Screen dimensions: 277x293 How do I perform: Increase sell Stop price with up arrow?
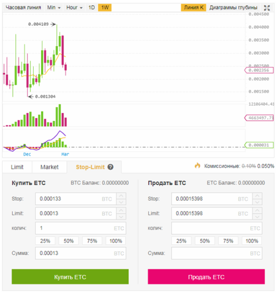[257, 196]
